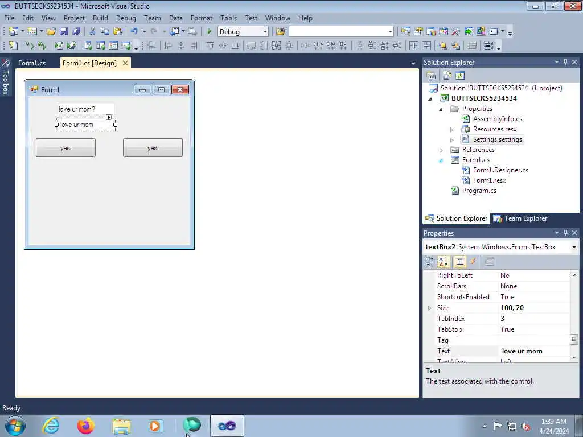Image resolution: width=583 pixels, height=437 pixels.
Task: Click the Navigate Backward icon
Action: tap(174, 32)
